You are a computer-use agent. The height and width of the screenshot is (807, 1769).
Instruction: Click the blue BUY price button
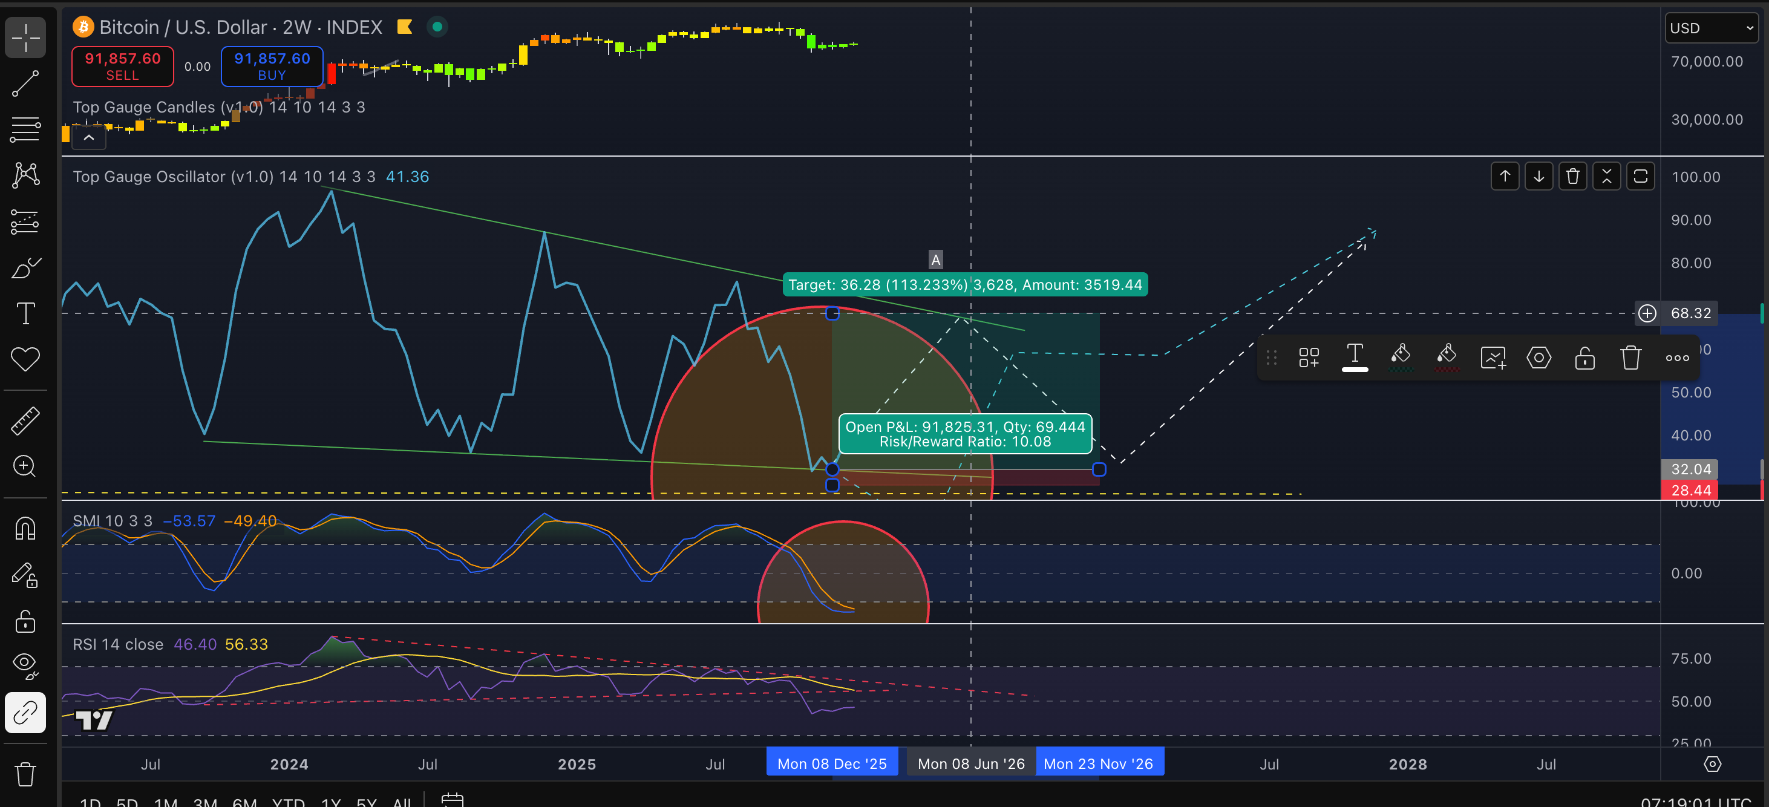[272, 67]
